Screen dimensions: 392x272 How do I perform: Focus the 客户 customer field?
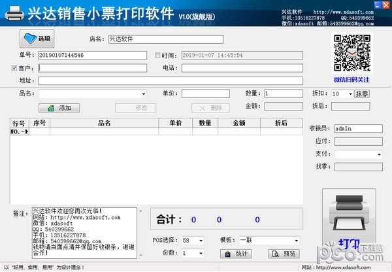coord(93,68)
